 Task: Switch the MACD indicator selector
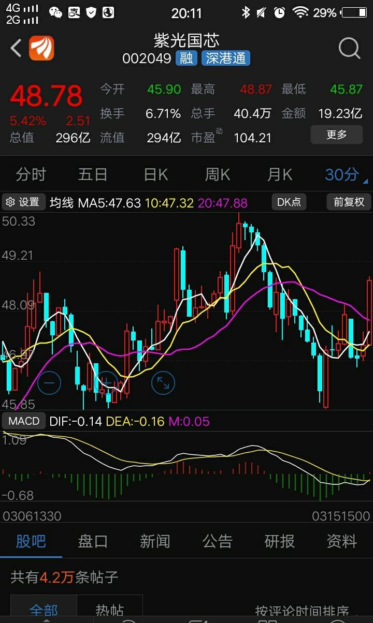pos(24,421)
